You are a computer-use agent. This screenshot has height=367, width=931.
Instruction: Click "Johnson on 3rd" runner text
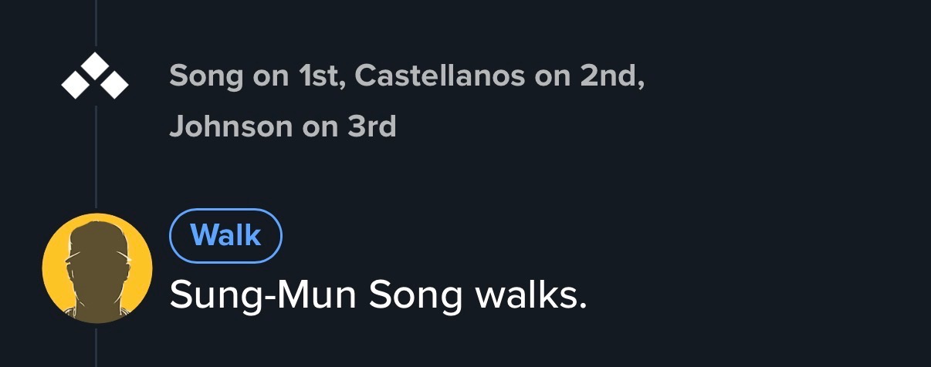283,126
